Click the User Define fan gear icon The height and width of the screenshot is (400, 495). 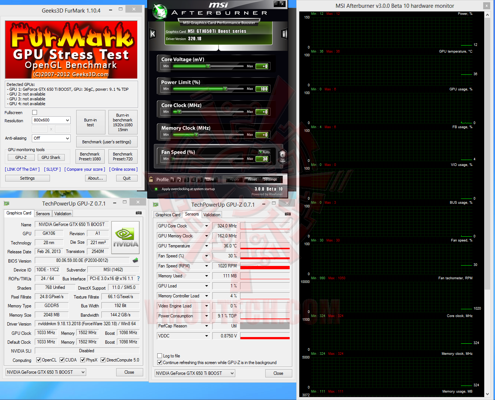[x=282, y=156]
